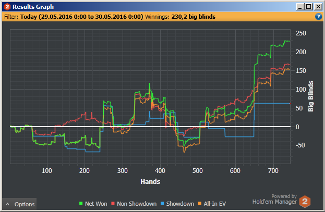Click the 150 label on the big blinds axis
Viewport: 325px width, 212px height.
(301, 71)
